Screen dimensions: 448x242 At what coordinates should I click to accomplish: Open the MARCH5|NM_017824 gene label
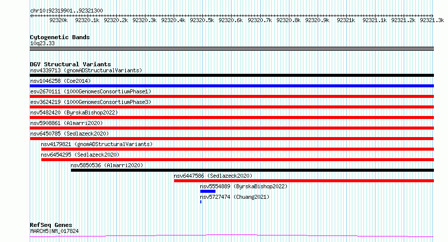coord(54,231)
